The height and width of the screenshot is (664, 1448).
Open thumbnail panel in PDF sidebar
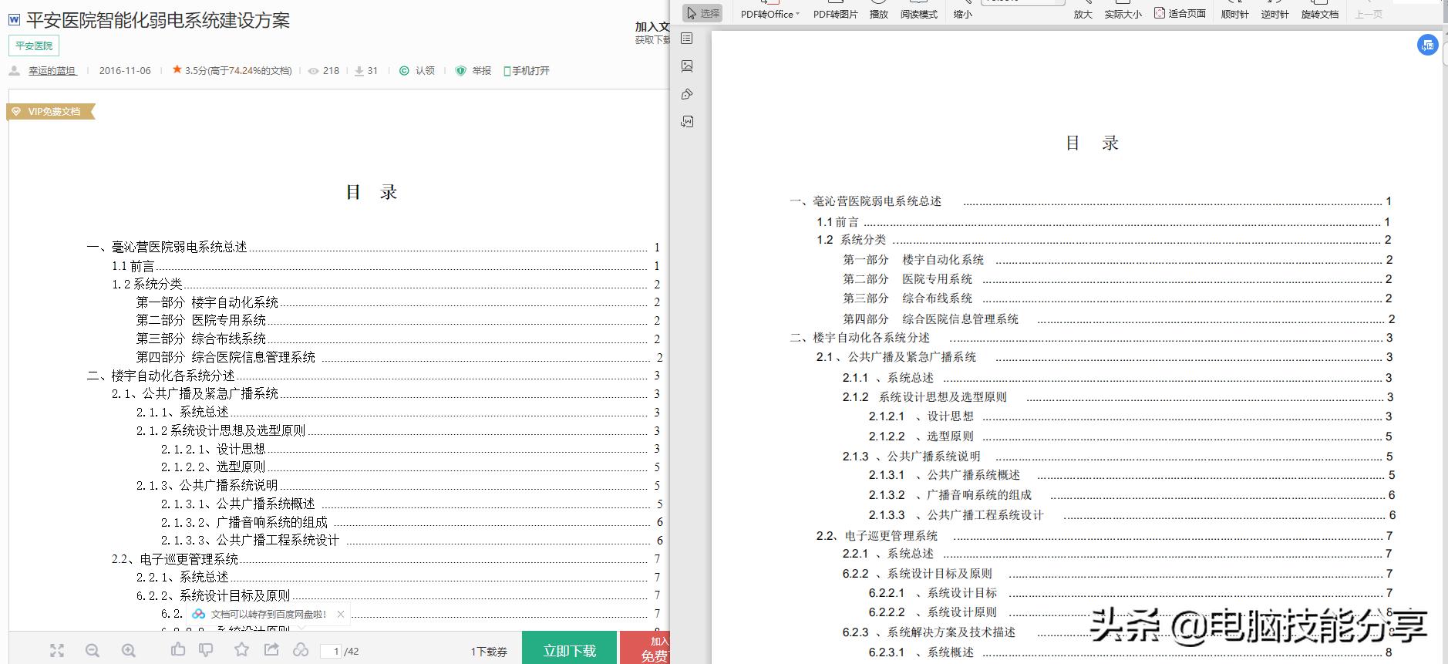pos(687,66)
